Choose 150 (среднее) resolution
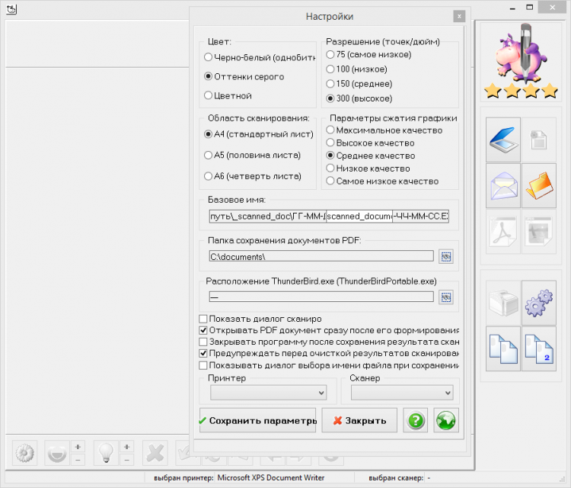The height and width of the screenshot is (488, 571). tap(359, 84)
